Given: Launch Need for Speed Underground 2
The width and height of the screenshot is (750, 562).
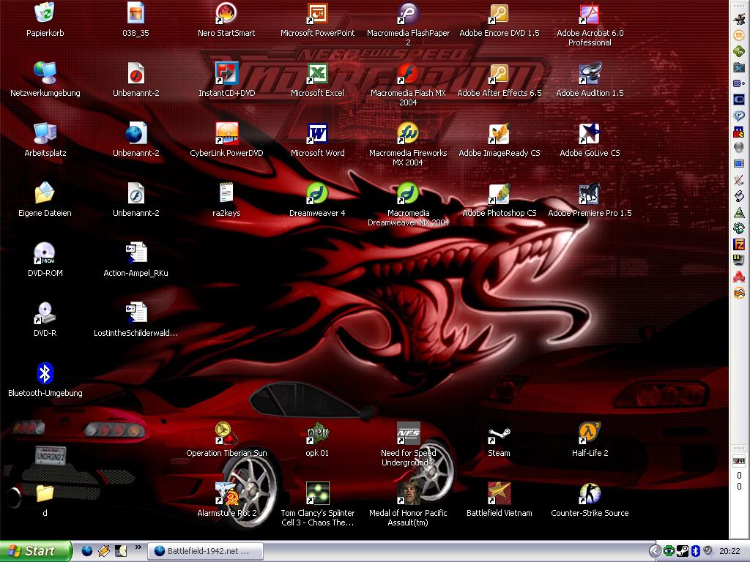Looking at the screenshot, I should click(x=408, y=433).
